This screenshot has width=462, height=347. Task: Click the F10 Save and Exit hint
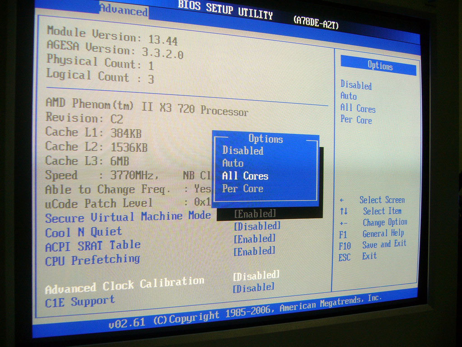pos(372,244)
